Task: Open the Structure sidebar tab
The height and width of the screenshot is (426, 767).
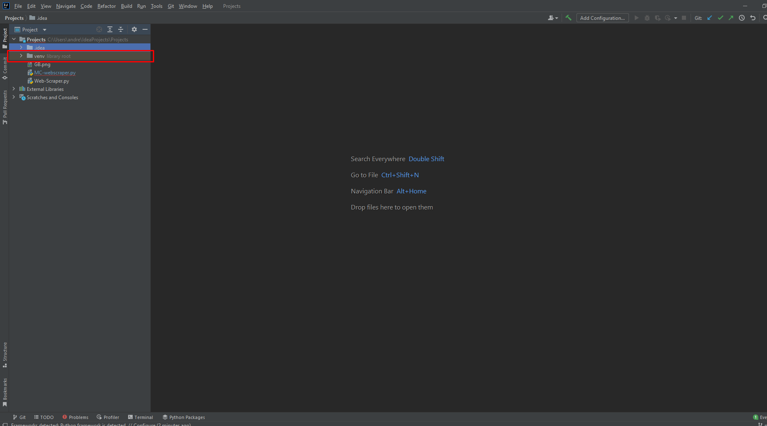Action: coord(5,355)
